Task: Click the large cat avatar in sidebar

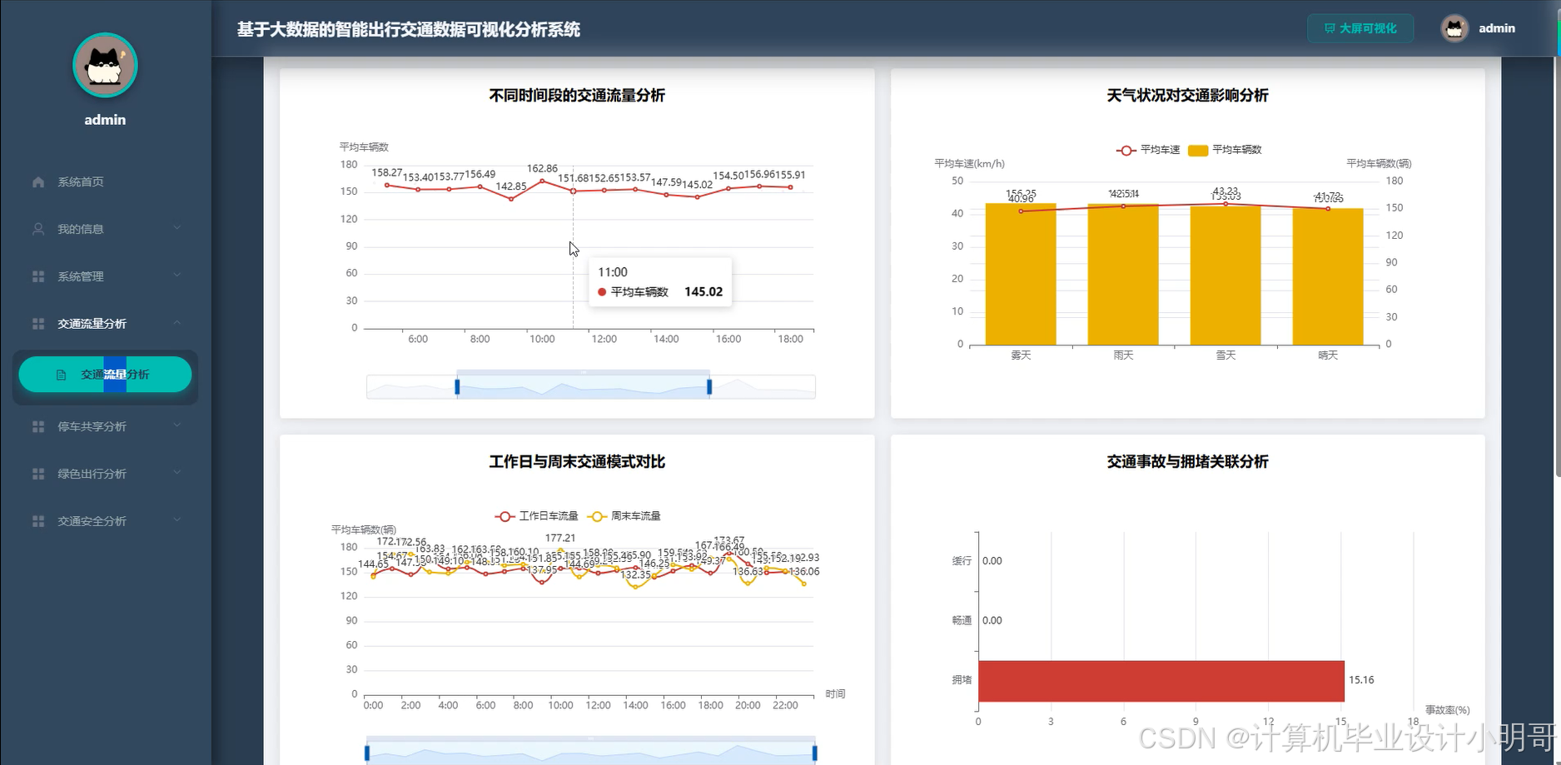Action: (x=105, y=66)
